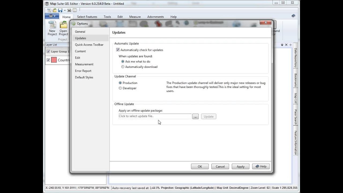The height and width of the screenshot is (193, 343).
Task: Open the blue application menu button
Action: pos(52,16)
